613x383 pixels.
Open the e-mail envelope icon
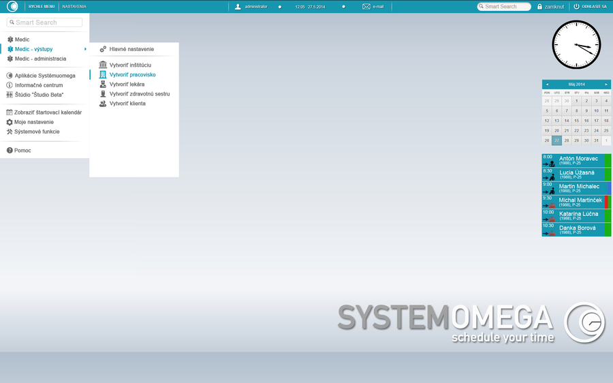pos(366,6)
